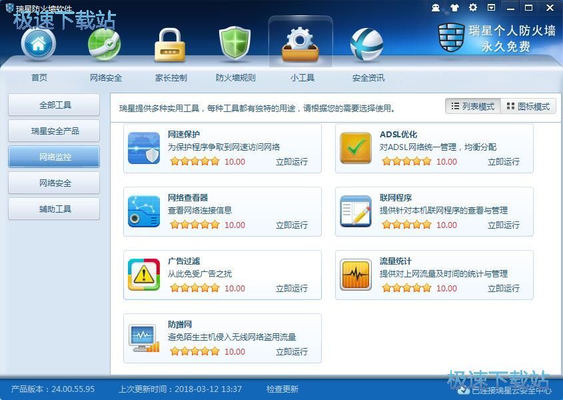Screen dimensions: 563x400
Task: Select the 防火墙规则 green shield icon
Action: click(235, 43)
